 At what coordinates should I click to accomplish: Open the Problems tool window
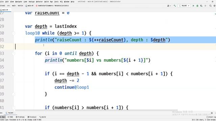pyautogui.click(x=20, y=117)
